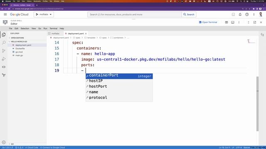Click the minimap code preview
266x149 pixels.
point(251,41)
